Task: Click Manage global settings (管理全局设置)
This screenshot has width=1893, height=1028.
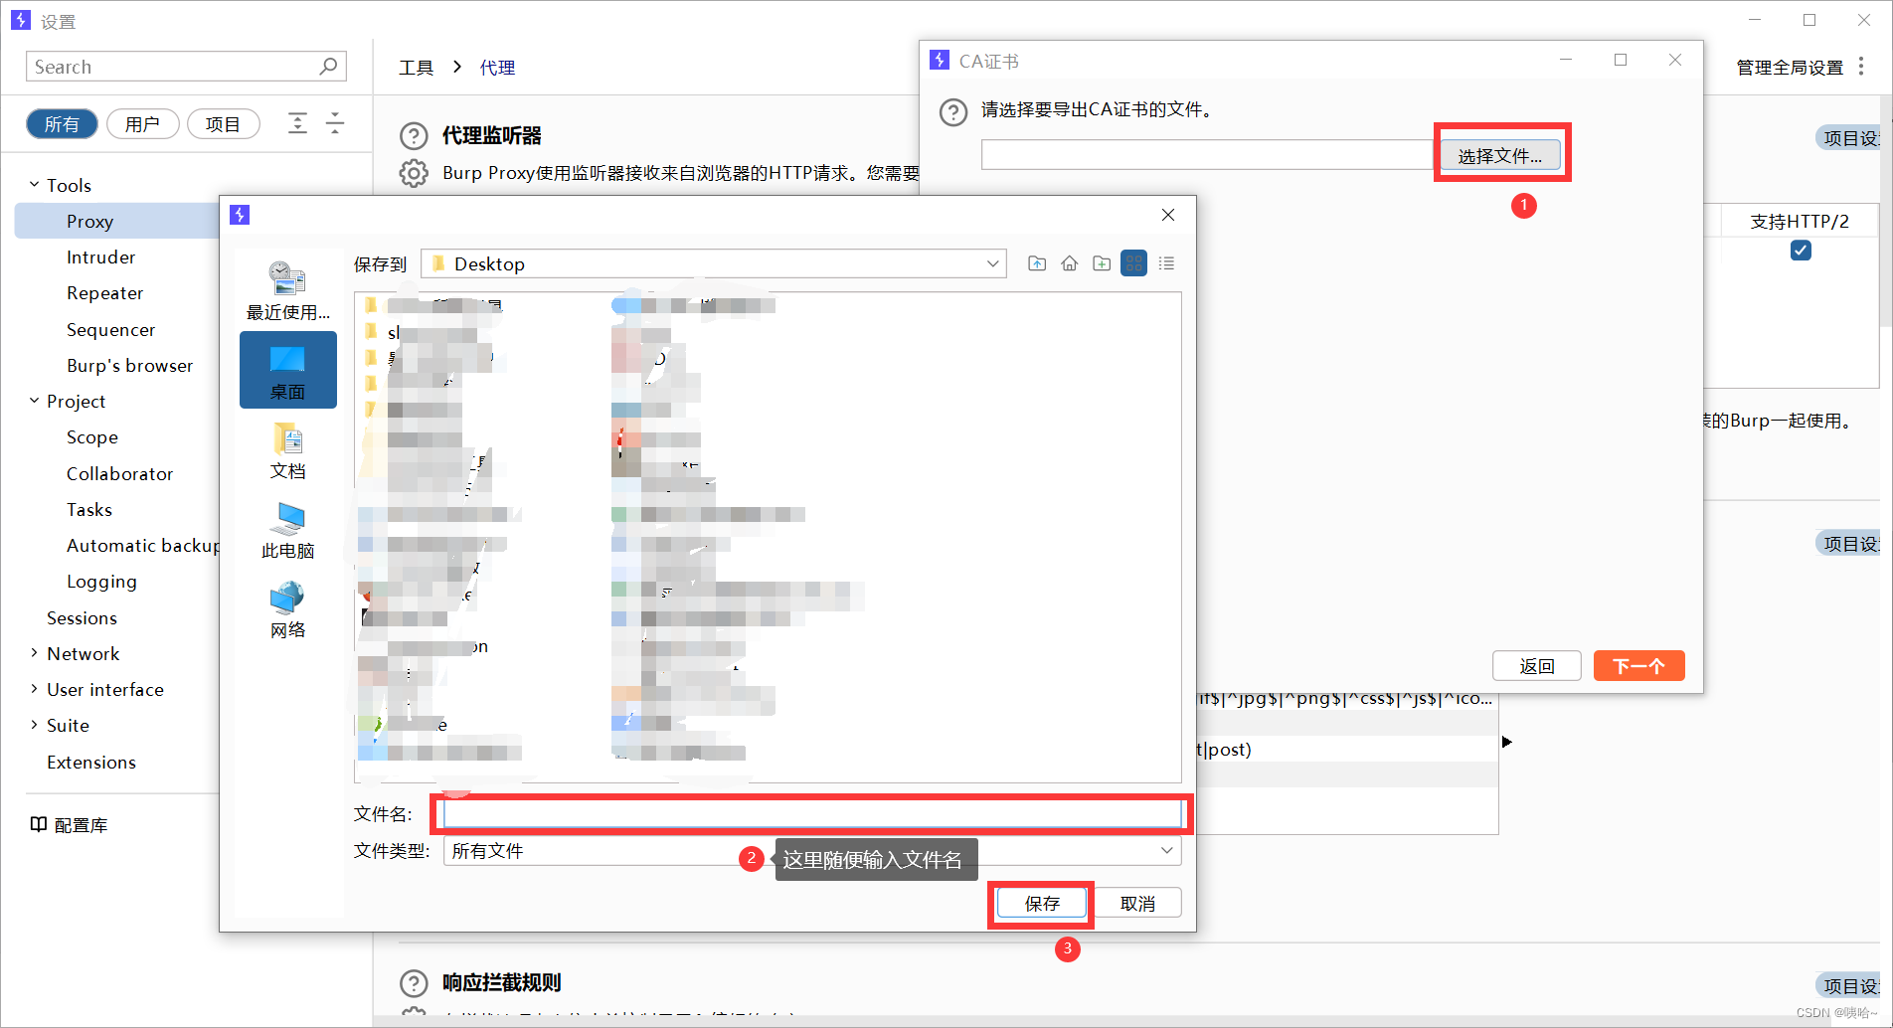Action: pos(1790,68)
